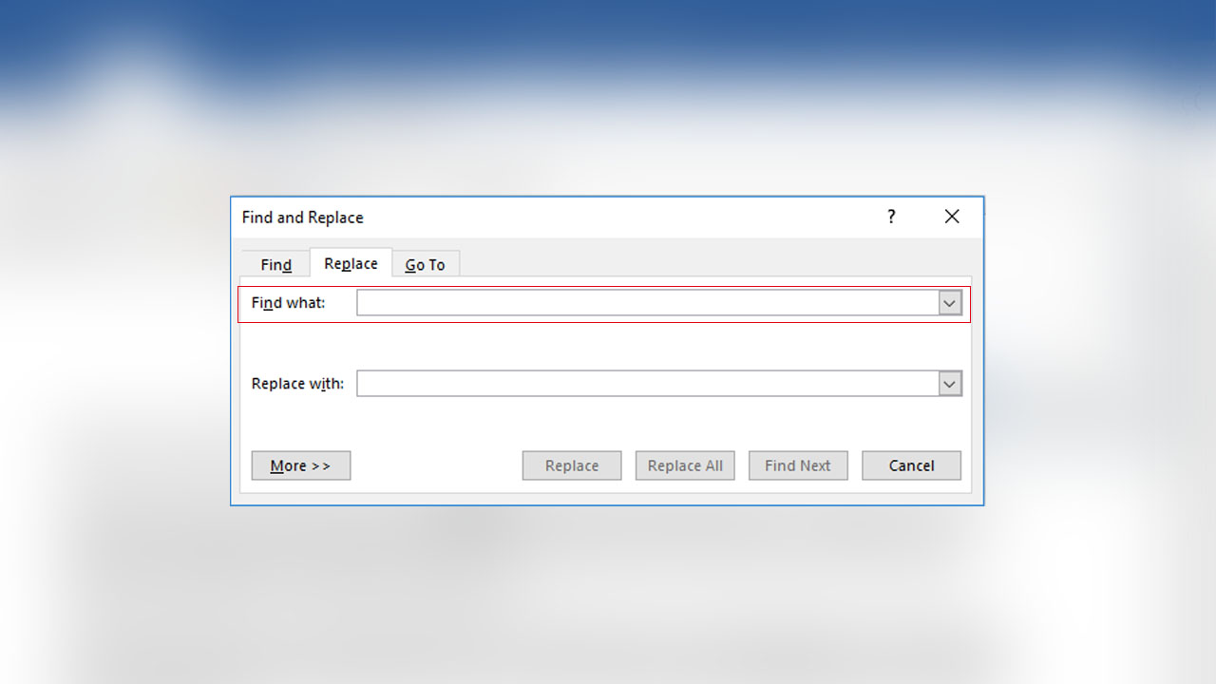Open the Replace with dropdown arrow
This screenshot has height=684, width=1216.
tap(950, 384)
